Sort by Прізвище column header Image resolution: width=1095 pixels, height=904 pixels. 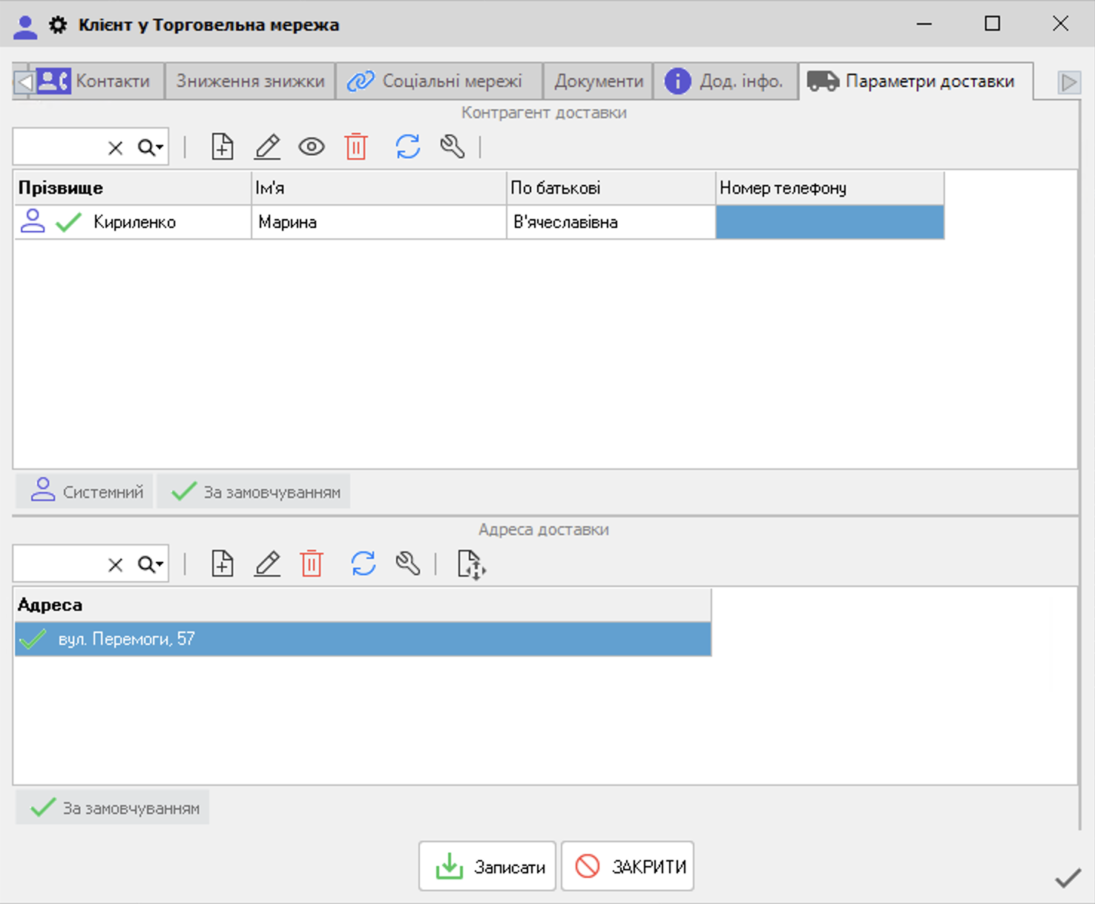[133, 188]
